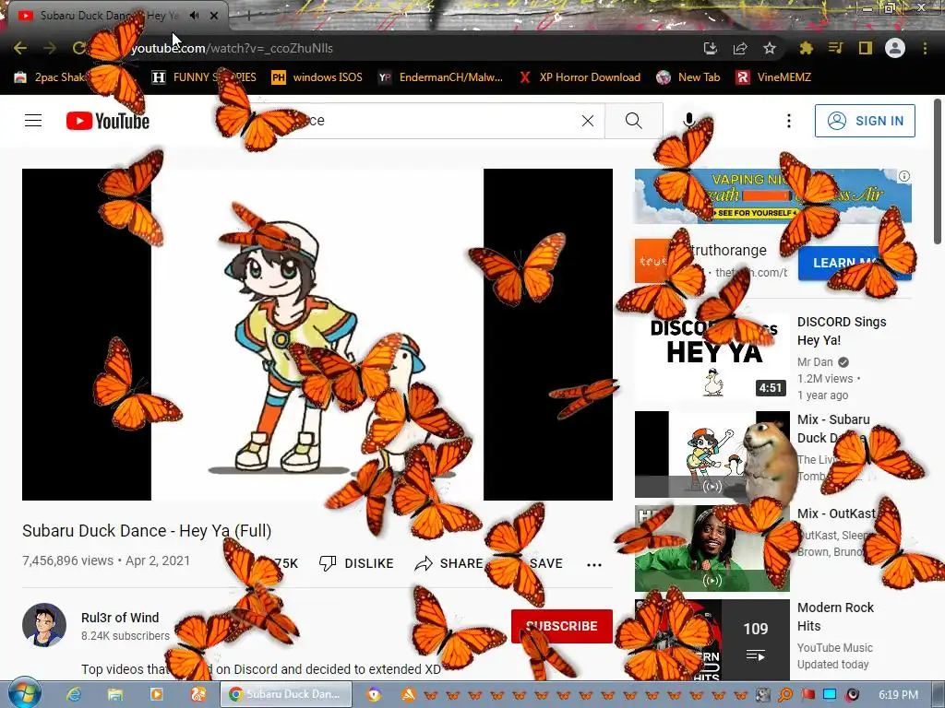Viewport: 945px width, 708px height.
Task: Open the Extensions puzzle icon
Action: pos(806,48)
